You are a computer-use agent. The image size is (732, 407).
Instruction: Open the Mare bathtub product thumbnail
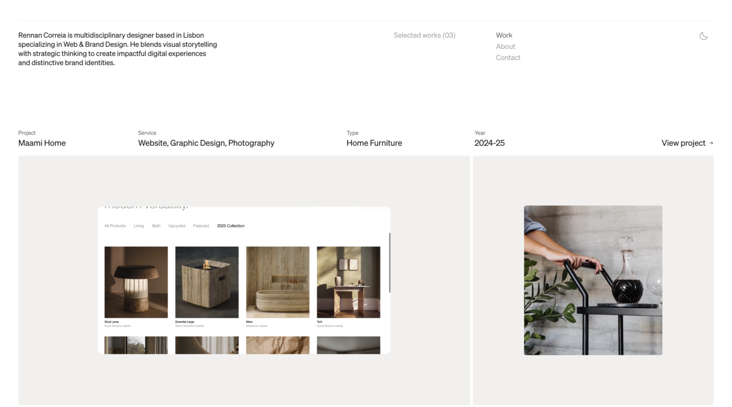278,282
